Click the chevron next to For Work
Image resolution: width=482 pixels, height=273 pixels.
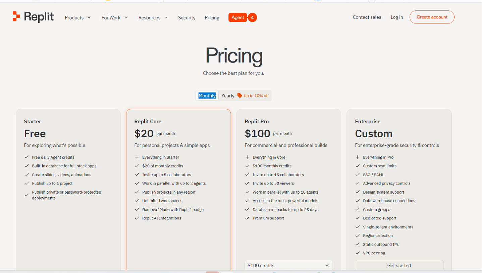[126, 18]
